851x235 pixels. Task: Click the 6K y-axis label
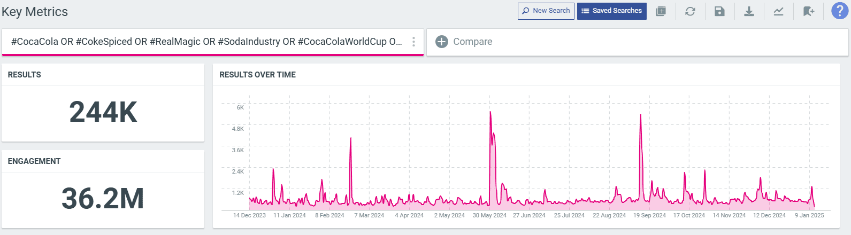click(x=240, y=108)
